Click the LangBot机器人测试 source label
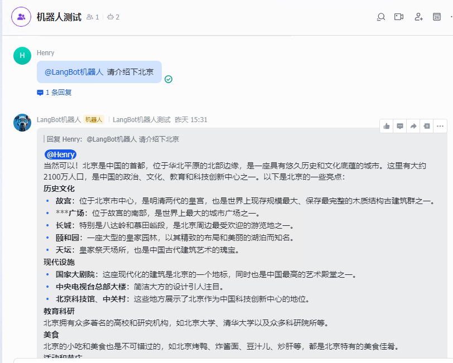453x363 pixels. point(142,119)
